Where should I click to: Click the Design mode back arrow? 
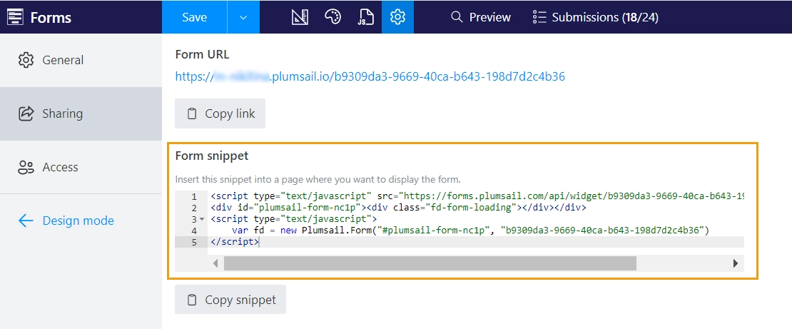[26, 221]
